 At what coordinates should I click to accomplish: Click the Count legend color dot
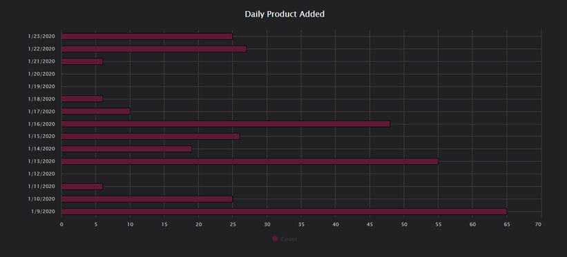point(274,239)
